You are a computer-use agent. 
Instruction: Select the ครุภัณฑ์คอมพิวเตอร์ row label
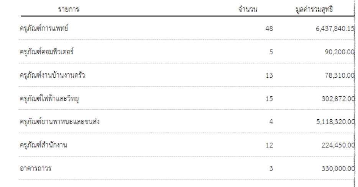47,52
